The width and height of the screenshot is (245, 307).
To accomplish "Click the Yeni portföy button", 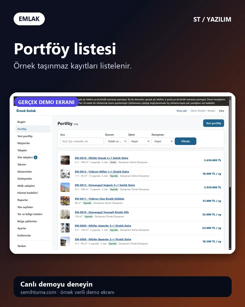I will (x=214, y=123).
